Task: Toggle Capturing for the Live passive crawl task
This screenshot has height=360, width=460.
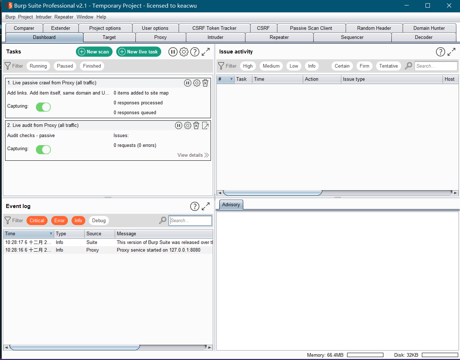Action: pyautogui.click(x=43, y=107)
